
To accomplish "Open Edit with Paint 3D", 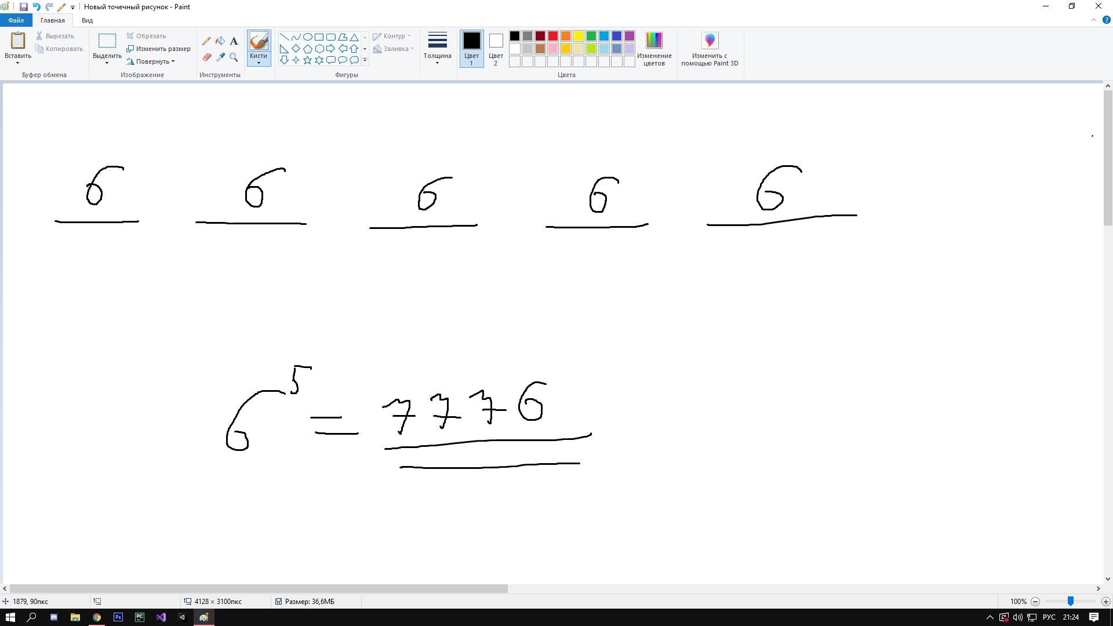I will click(710, 49).
